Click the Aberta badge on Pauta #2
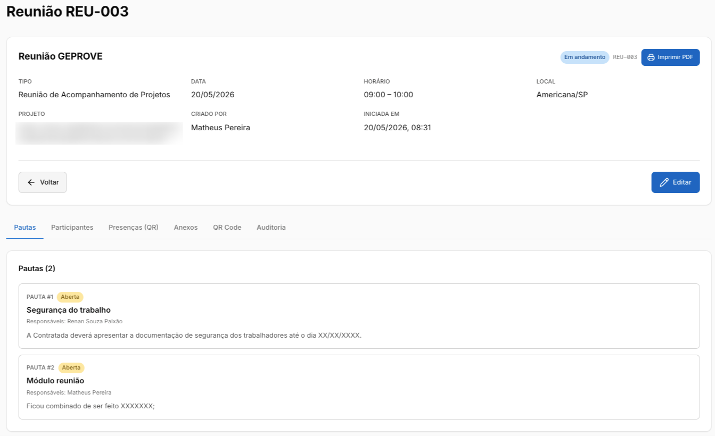 (x=71, y=368)
